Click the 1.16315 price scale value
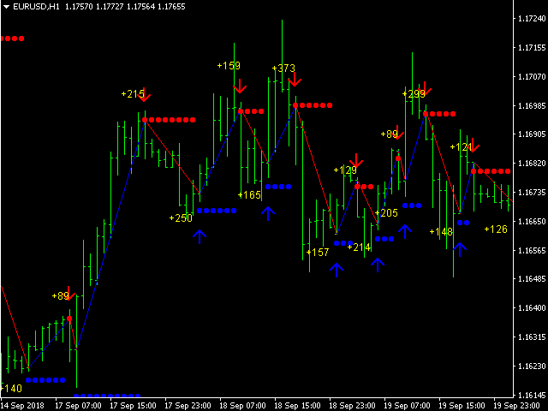 pos(531,337)
